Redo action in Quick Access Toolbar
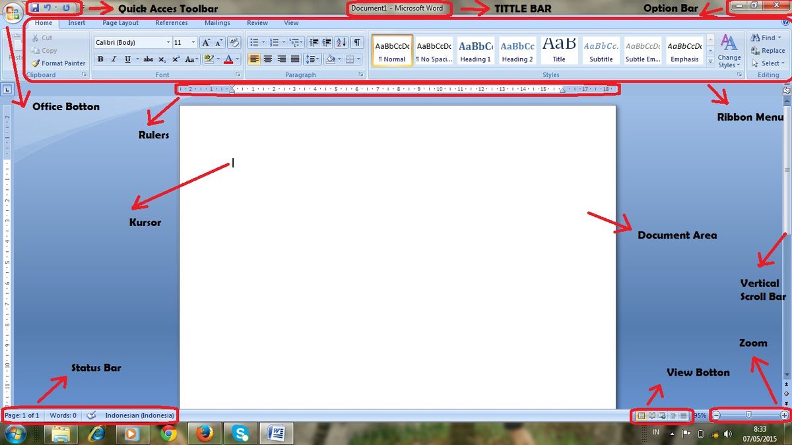 66,8
